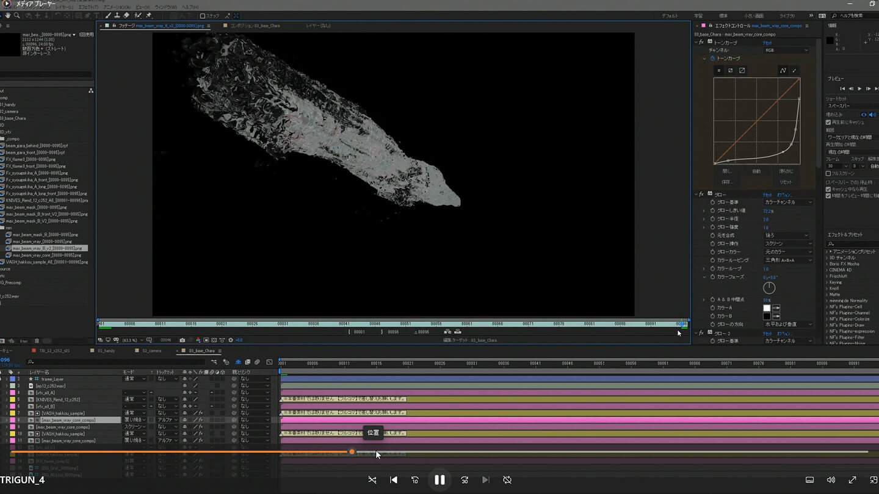
Task: Toggle repeat mode in media player
Action: 507,480
